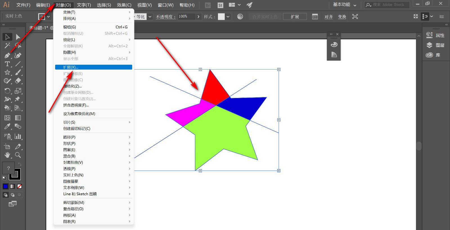Open the floating Color palette panel icon

point(334,45)
